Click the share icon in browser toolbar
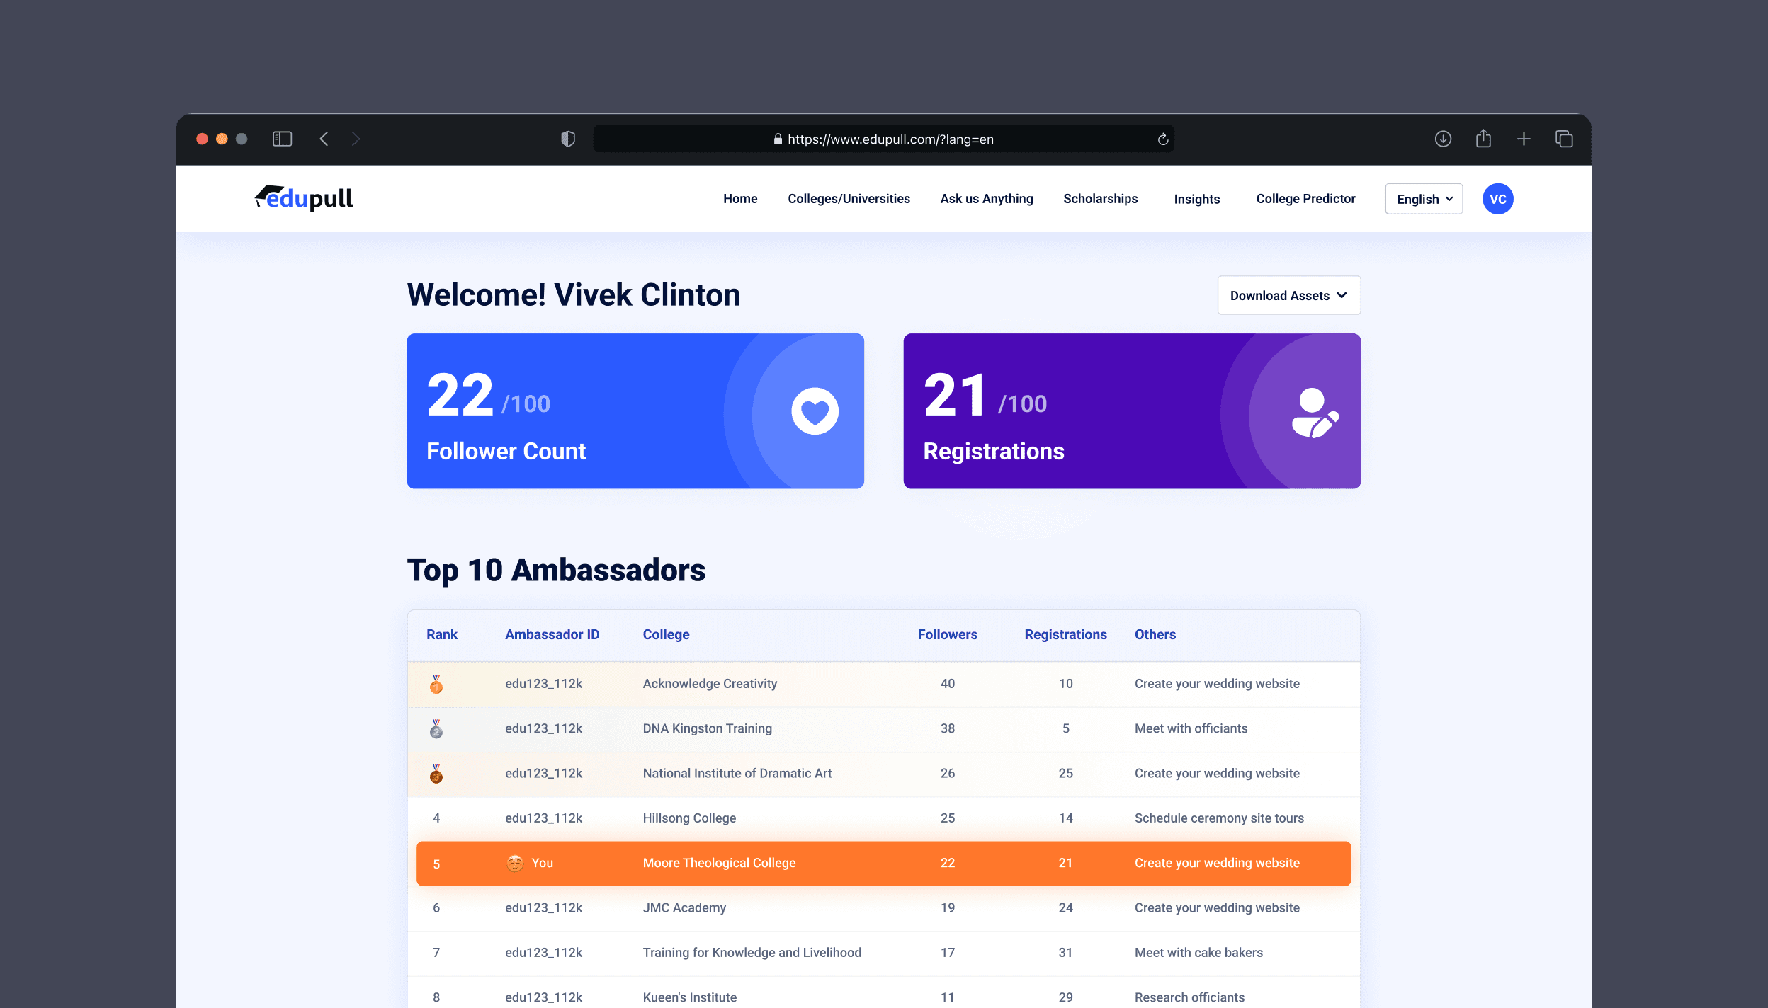This screenshot has width=1768, height=1008. [1483, 139]
